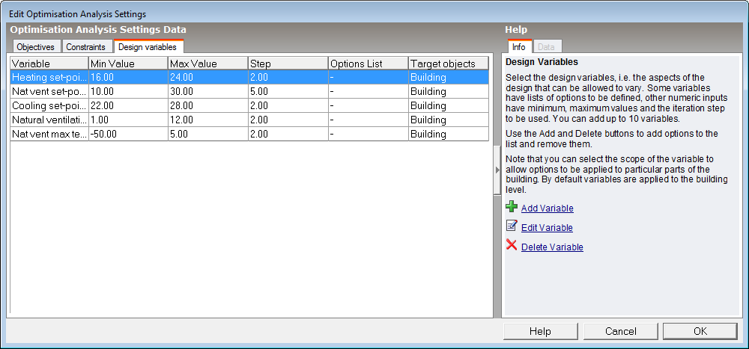
Task: Click the red X Delete Variable icon
Action: (512, 245)
